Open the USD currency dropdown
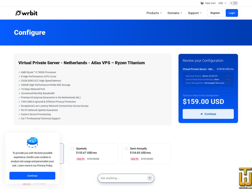 (222, 3)
